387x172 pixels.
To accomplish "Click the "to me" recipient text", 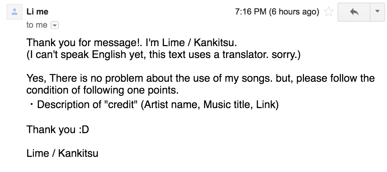I will click(x=37, y=25).
